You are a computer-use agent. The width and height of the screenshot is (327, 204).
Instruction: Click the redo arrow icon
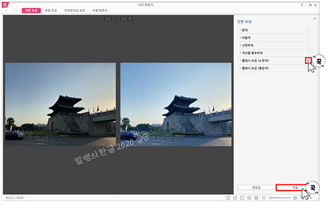tap(15, 10)
